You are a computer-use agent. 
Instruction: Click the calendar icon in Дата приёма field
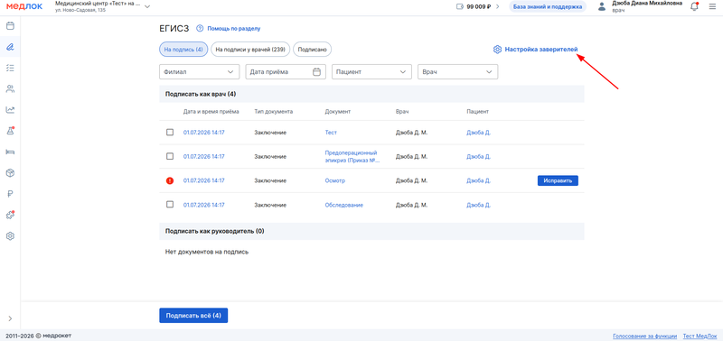316,72
